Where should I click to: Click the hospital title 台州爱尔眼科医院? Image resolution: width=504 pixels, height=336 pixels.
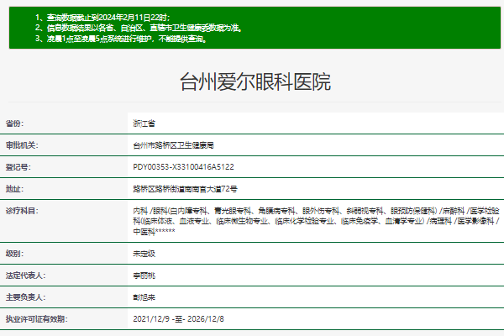255,82
